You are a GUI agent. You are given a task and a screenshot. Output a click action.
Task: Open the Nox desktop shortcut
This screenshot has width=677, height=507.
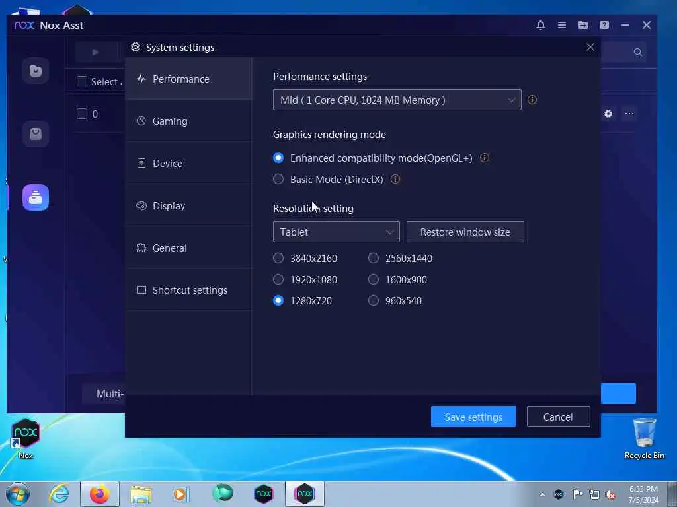(26, 438)
